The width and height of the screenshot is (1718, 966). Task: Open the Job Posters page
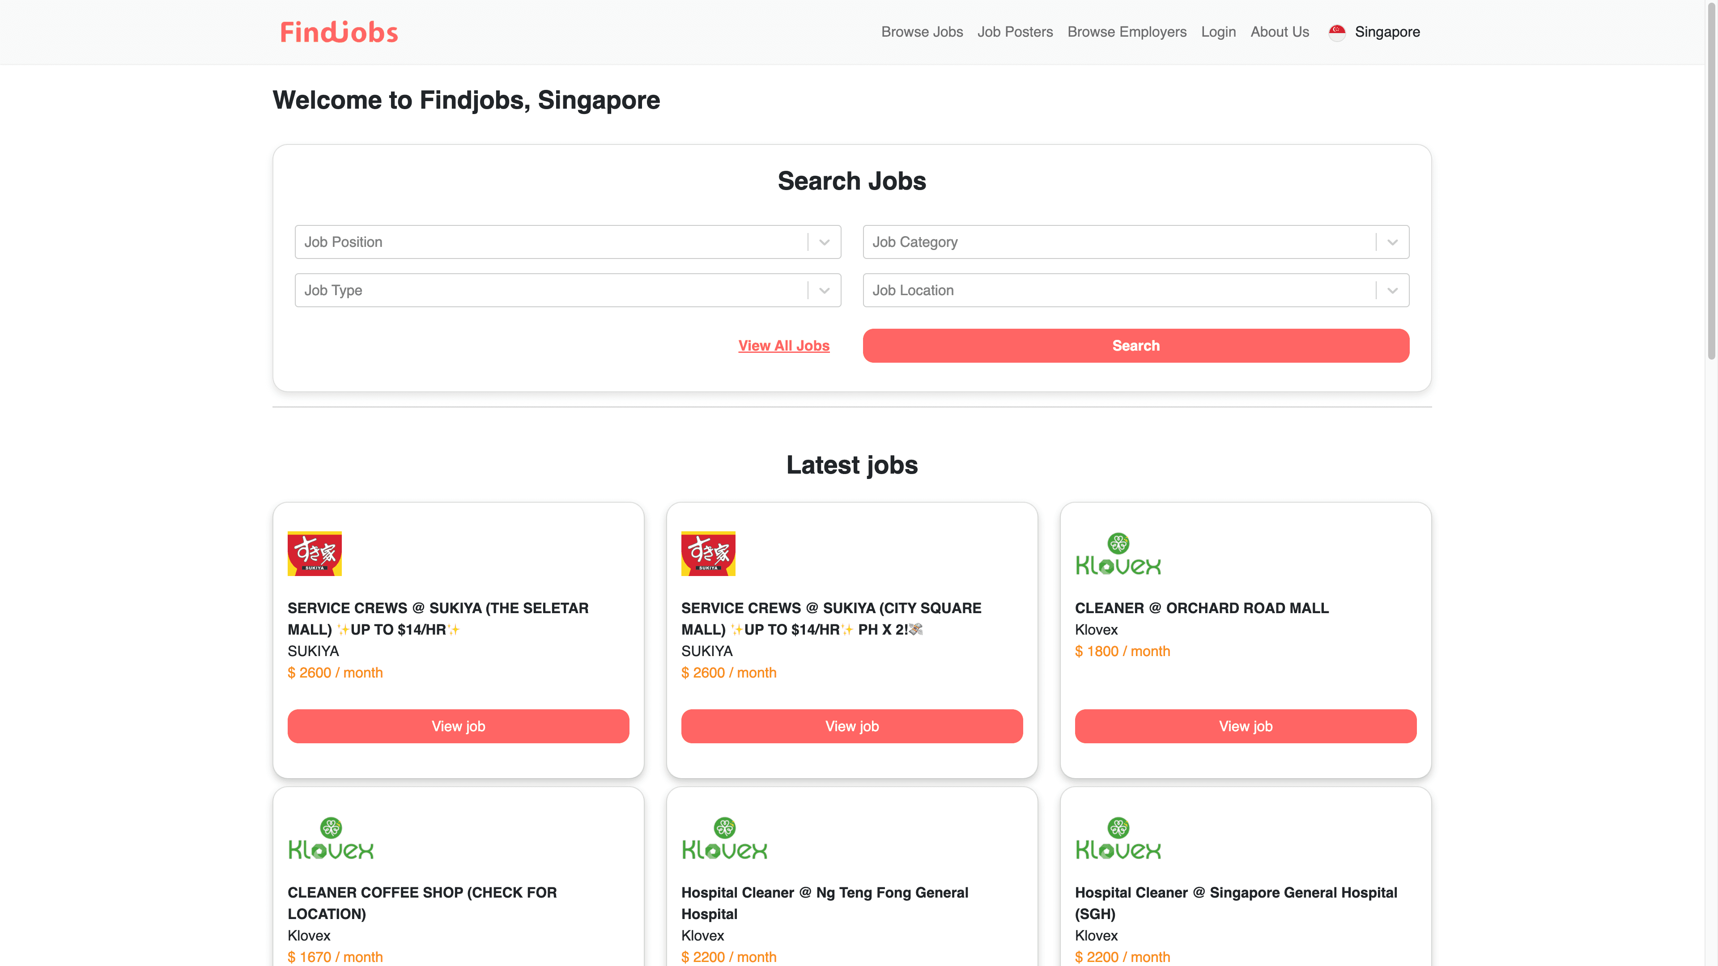click(1014, 31)
